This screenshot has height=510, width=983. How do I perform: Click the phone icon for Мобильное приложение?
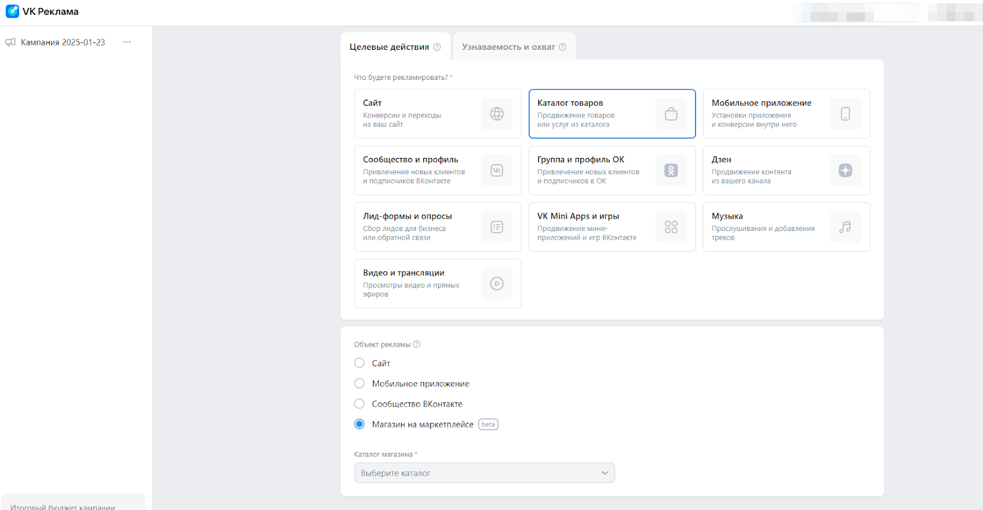click(x=845, y=114)
